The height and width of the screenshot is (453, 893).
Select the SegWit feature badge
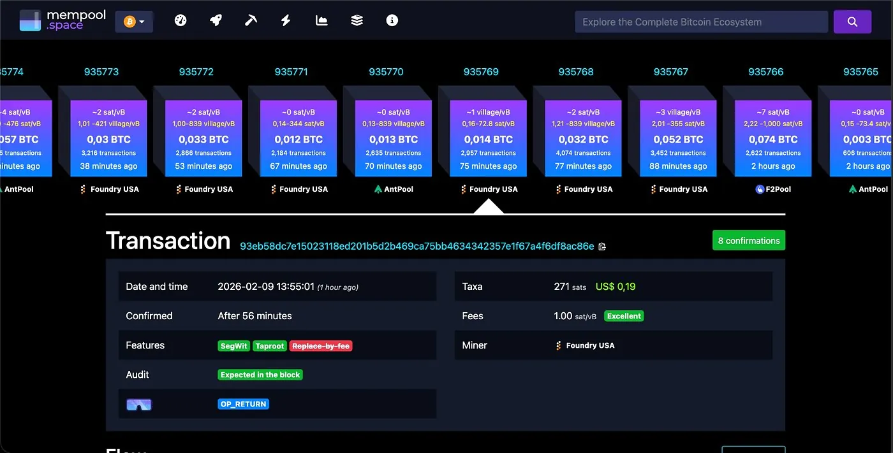[233, 345]
